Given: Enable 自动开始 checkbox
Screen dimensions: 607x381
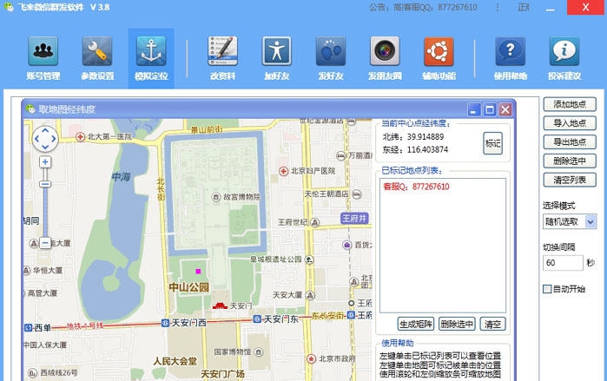Looking at the screenshot, I should pos(547,289).
